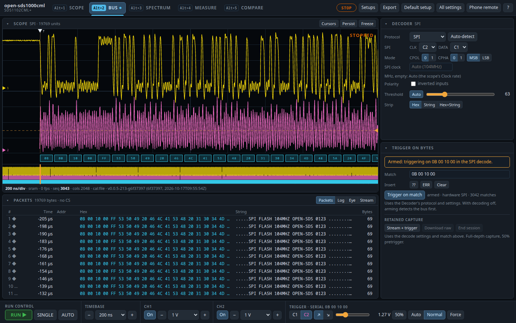The width and height of the screenshot is (516, 323).
Task: Set CPOL to 1
Action: pos(432,58)
